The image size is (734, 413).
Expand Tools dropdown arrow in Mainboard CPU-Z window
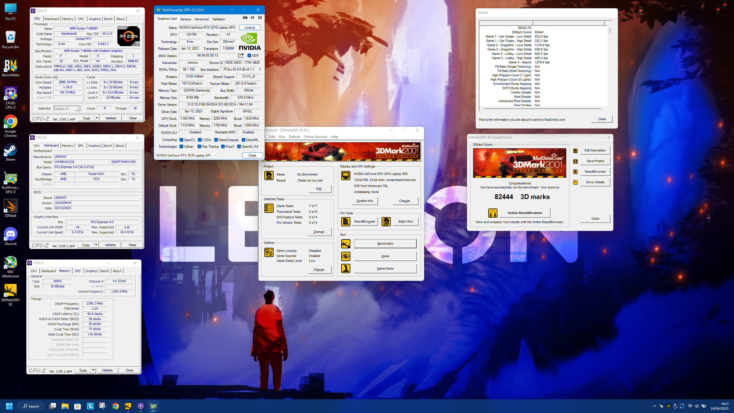pyautogui.click(x=96, y=245)
